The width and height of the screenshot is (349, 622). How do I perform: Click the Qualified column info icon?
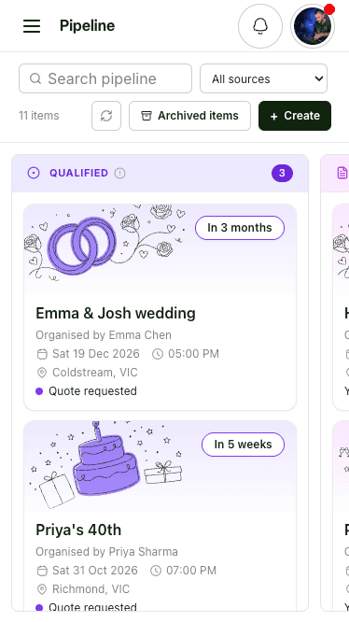coord(119,174)
